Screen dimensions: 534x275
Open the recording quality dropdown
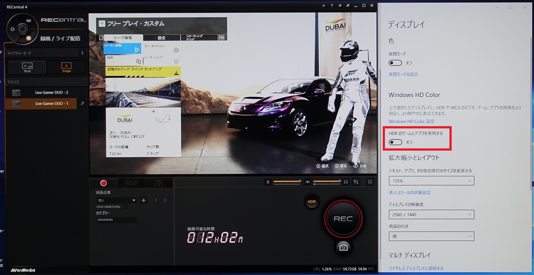point(116,200)
